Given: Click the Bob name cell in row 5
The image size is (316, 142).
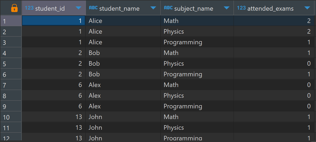Looking at the screenshot, I should tap(123, 64).
